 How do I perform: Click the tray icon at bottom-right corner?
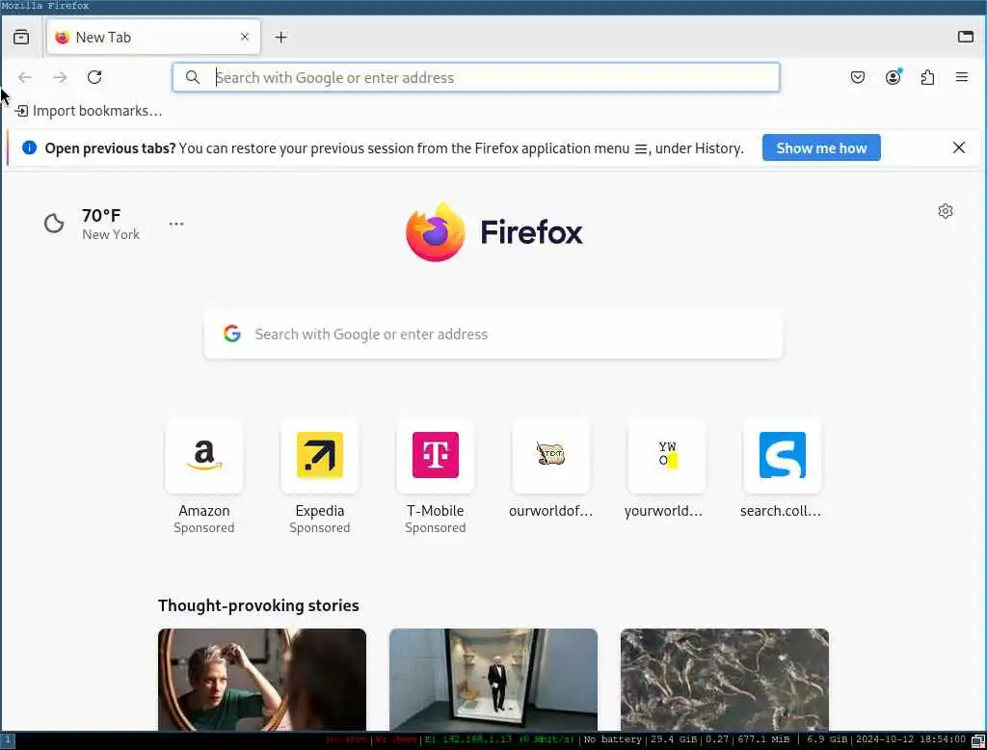pyautogui.click(x=978, y=740)
